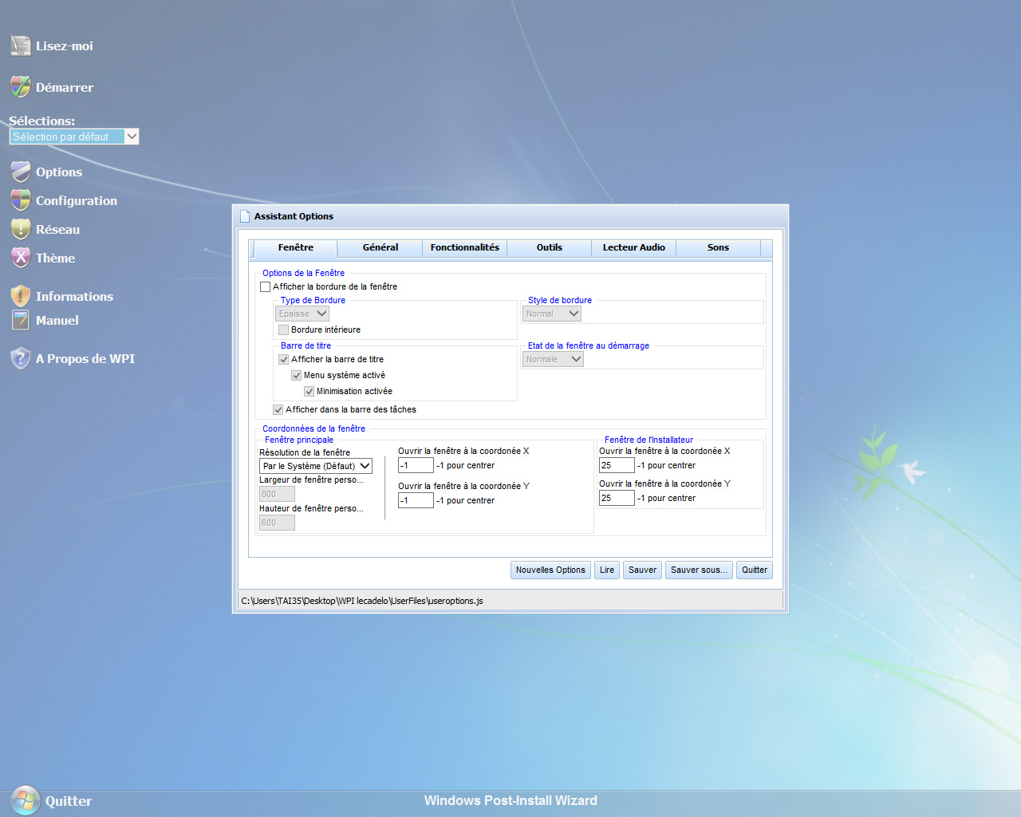Click the Manuel book icon
Image resolution: width=1021 pixels, height=817 pixels.
pos(21,320)
